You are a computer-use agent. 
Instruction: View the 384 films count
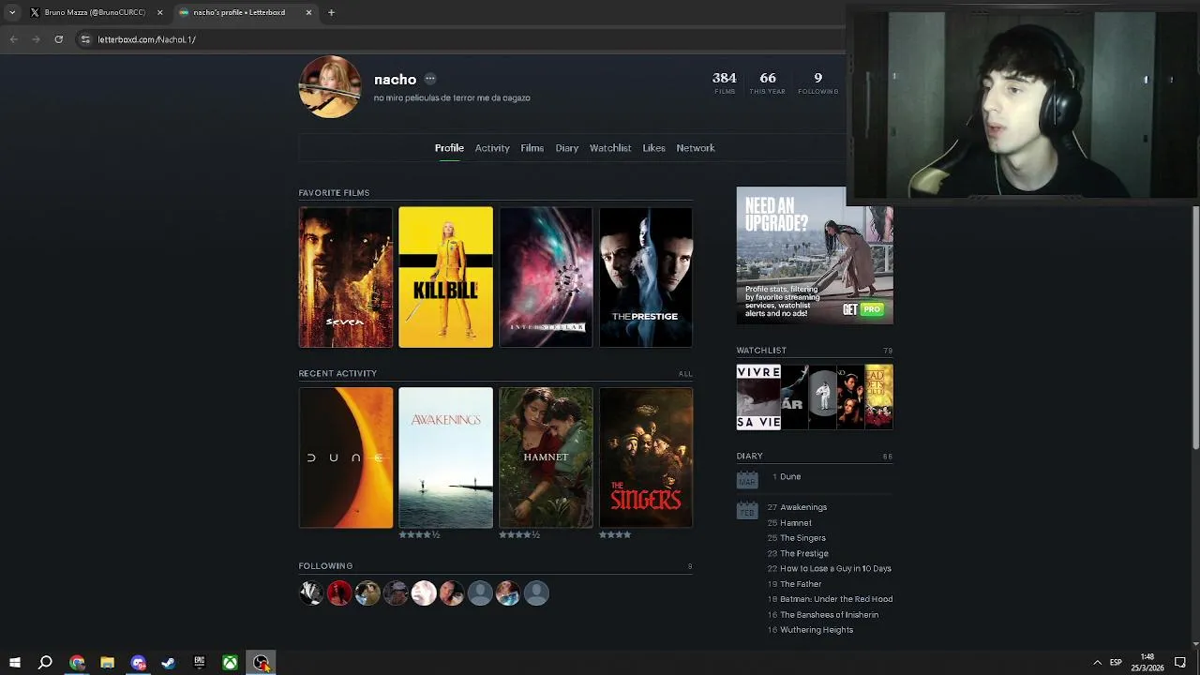coord(724,82)
